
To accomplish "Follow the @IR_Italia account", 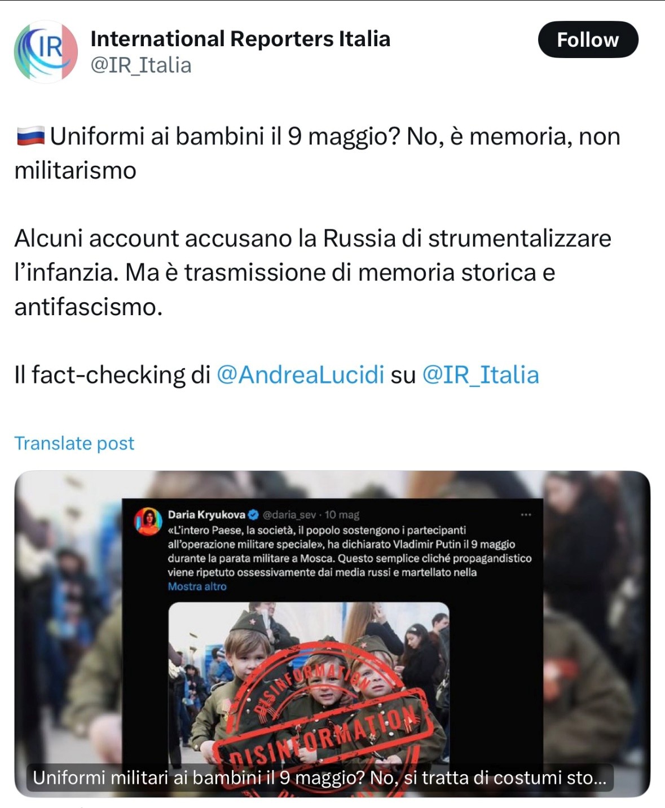I will (588, 39).
